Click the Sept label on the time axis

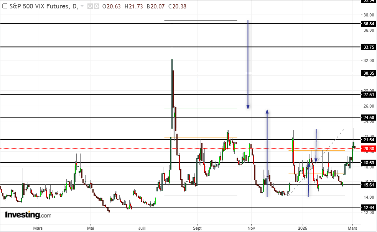coord(197,228)
